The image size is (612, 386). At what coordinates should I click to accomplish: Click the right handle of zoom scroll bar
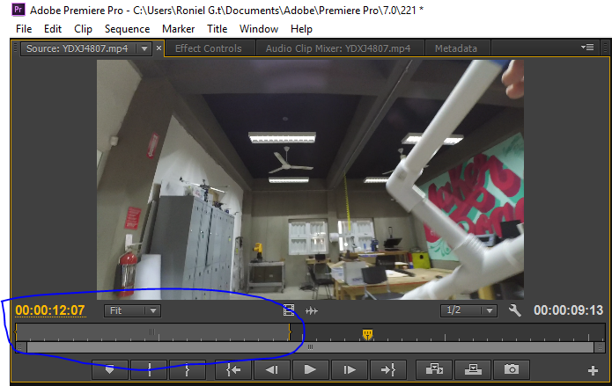[x=600, y=347]
